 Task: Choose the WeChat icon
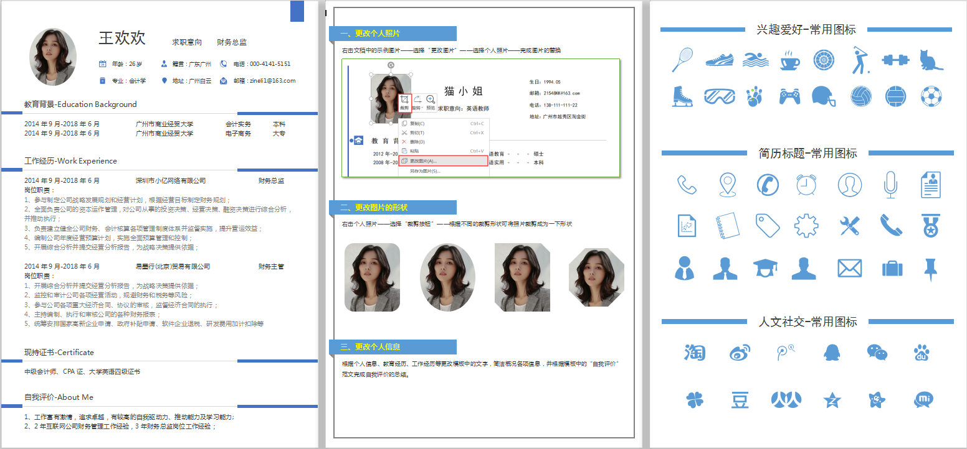(x=877, y=353)
